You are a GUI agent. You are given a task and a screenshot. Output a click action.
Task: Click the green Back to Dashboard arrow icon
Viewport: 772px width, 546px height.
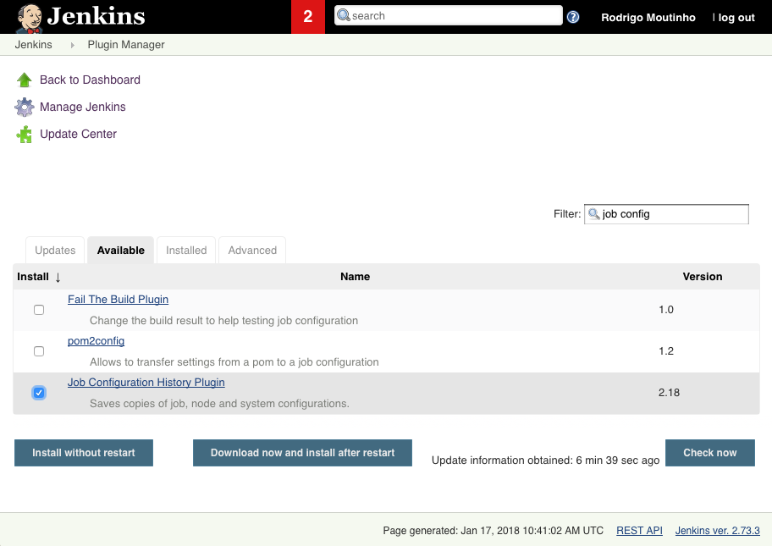tap(25, 80)
